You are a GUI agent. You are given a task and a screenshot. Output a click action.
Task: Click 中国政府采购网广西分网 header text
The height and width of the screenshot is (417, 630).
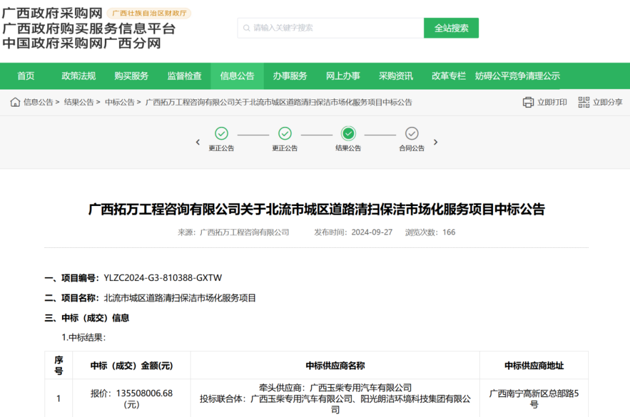[82, 43]
